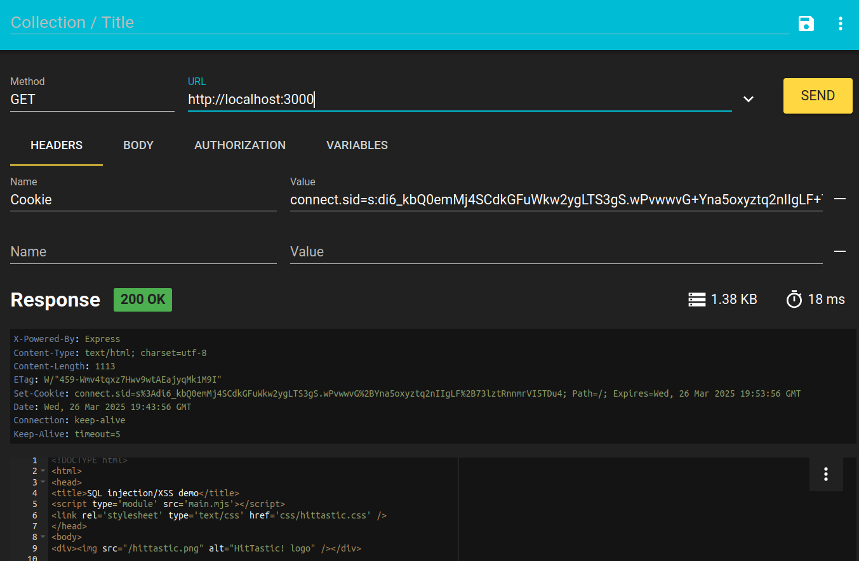Screen dimensions: 859x561
Task: Click the hittastic.png img code line
Action: tap(206, 548)
